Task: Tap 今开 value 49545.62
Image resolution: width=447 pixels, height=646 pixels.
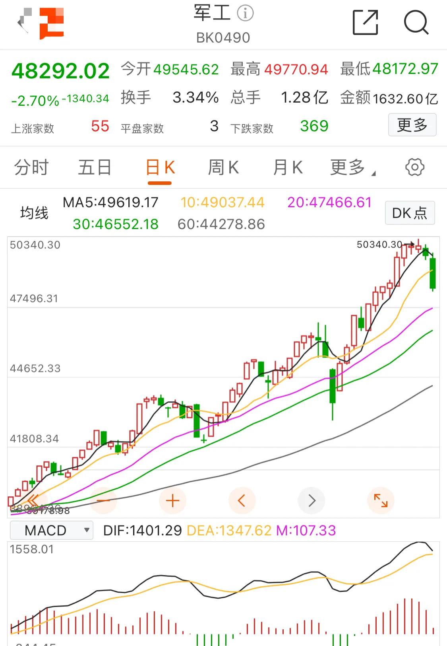Action: pos(186,70)
